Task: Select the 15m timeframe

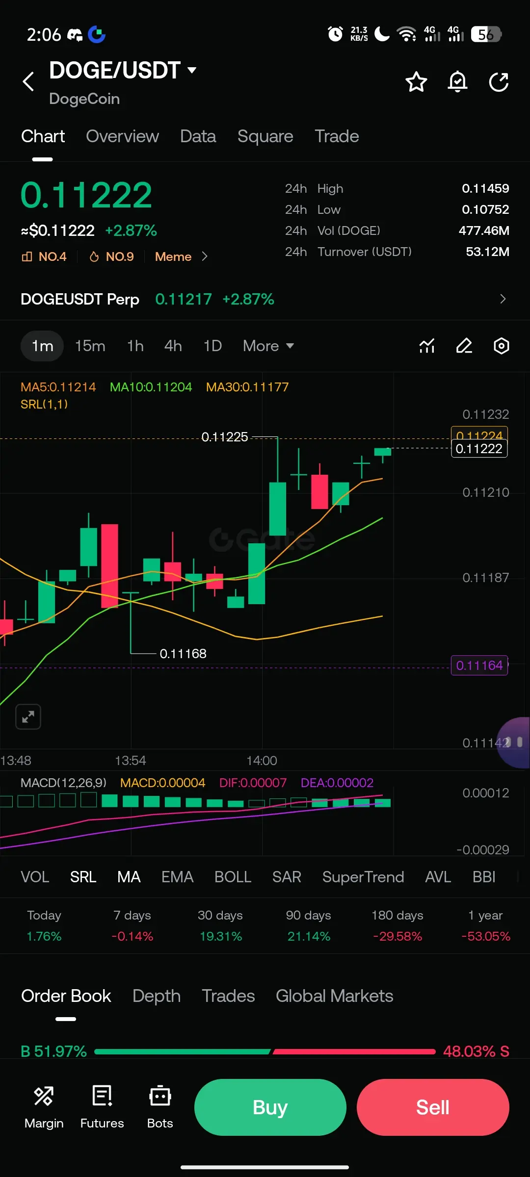Action: [x=90, y=346]
